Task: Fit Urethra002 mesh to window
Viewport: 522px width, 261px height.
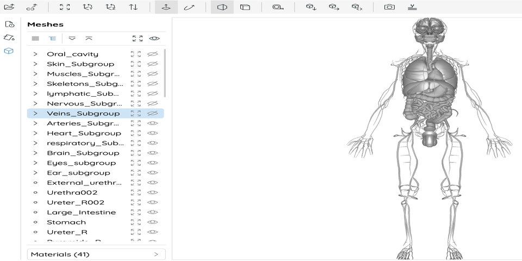Action: (x=136, y=192)
